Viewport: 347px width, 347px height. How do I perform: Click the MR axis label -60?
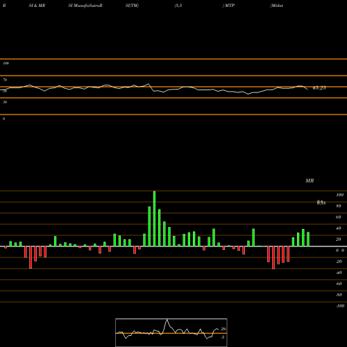click(339, 284)
